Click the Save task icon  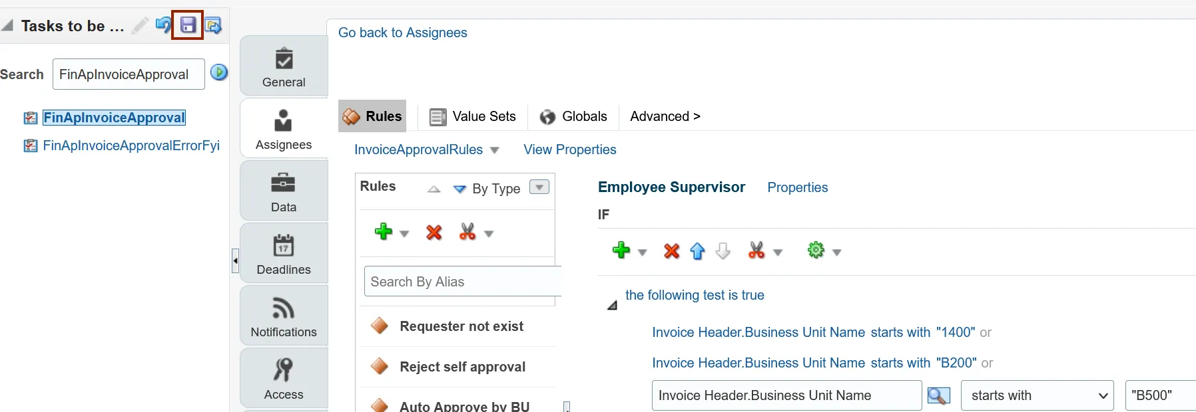pos(188,26)
